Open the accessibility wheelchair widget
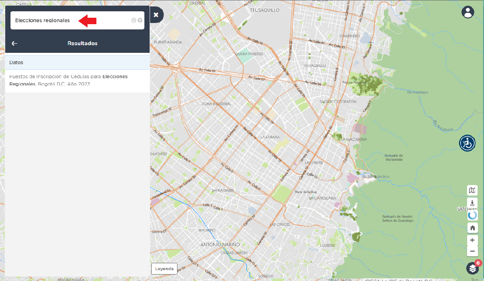Screen dimensions: 484x281 [467, 143]
